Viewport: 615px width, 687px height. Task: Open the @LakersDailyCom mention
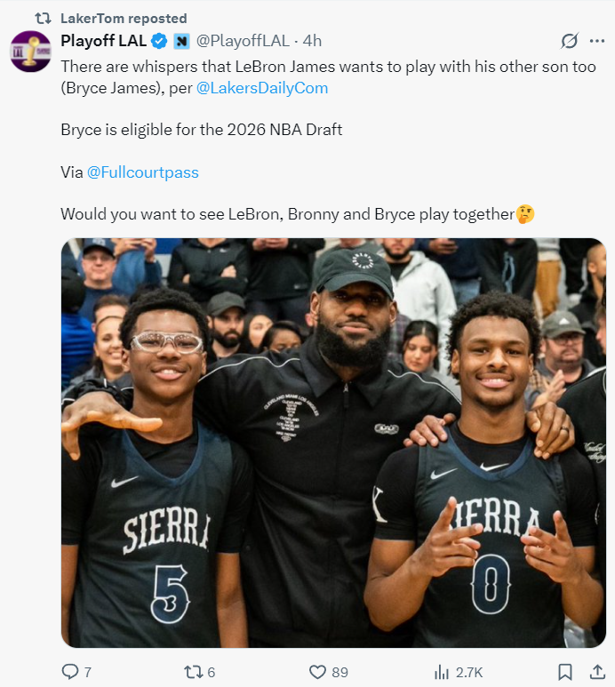(x=263, y=87)
